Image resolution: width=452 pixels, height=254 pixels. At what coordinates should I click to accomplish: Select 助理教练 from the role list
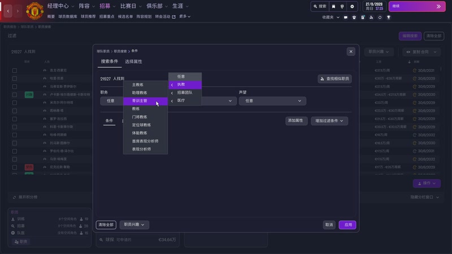point(145,93)
